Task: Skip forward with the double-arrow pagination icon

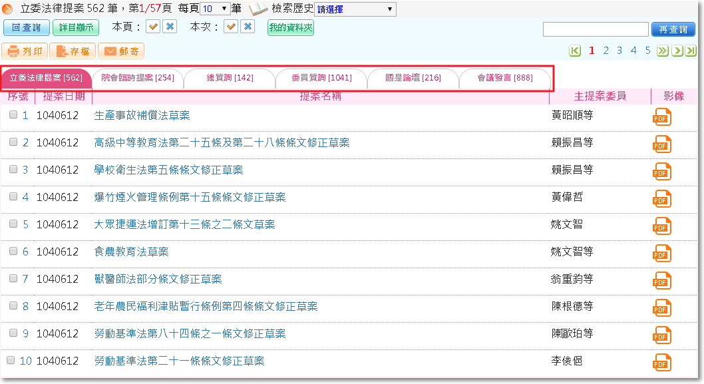Action: [663, 51]
